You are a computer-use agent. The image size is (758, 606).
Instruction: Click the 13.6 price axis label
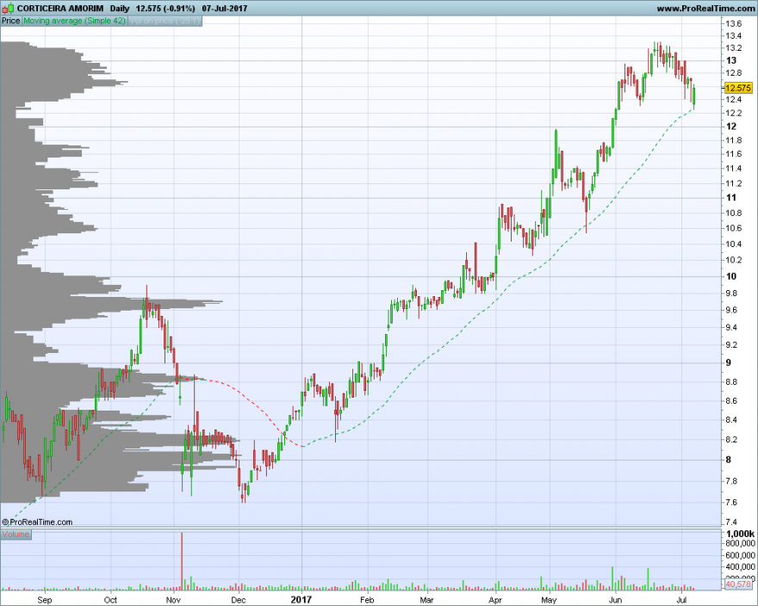pyautogui.click(x=733, y=24)
